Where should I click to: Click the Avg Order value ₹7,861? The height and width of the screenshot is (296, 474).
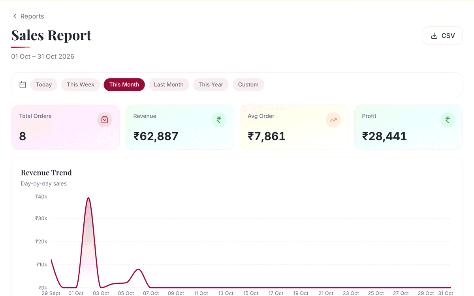(266, 136)
